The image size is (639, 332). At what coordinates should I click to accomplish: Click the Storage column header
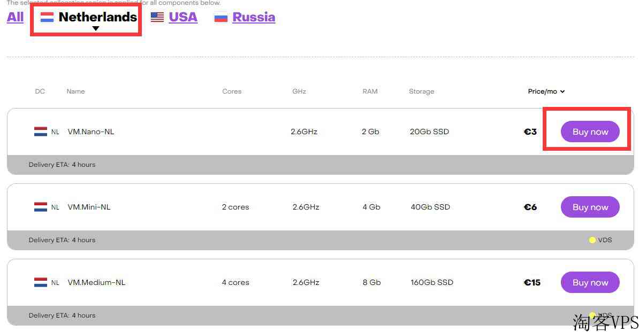(x=421, y=91)
